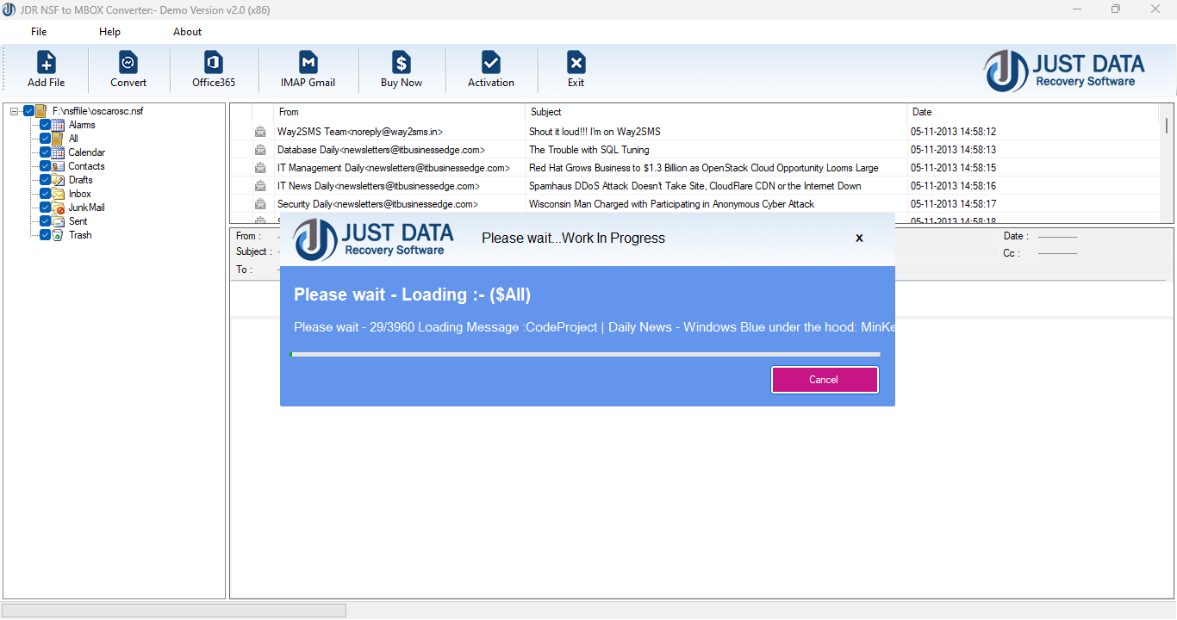Viewport: 1177px width, 620px height.
Task: Click the Add File toolbar icon
Action: click(x=47, y=63)
